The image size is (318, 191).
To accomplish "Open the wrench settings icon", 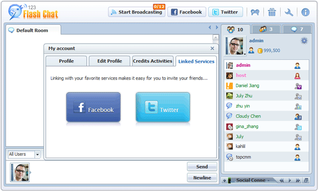I will (288, 12).
